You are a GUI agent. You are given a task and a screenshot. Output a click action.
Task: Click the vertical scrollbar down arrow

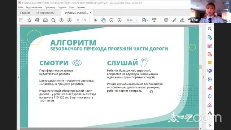(x=200, y=128)
